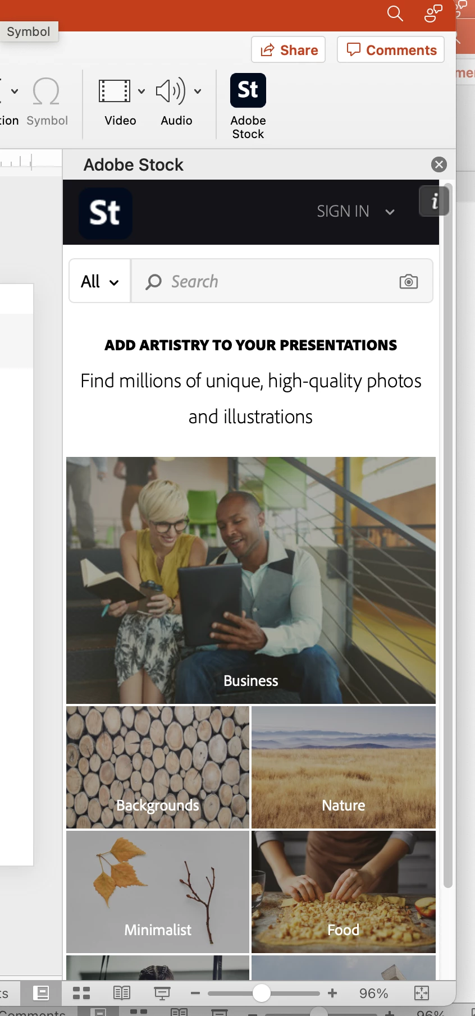Image resolution: width=475 pixels, height=1016 pixels.
Task: Click the search magnifier in title bar
Action: tap(395, 13)
